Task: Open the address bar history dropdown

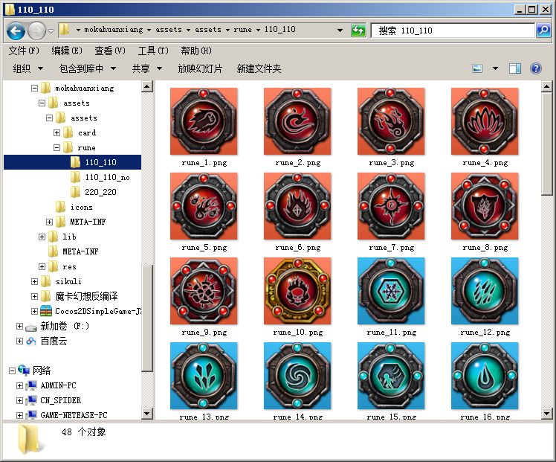Action: pos(340,31)
